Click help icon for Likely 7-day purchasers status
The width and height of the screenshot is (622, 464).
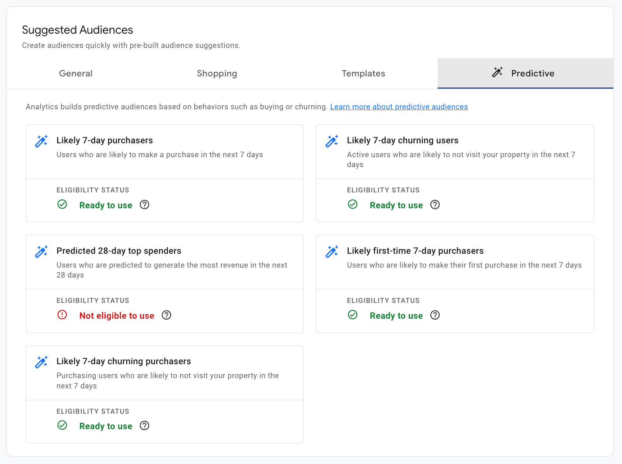coord(144,205)
